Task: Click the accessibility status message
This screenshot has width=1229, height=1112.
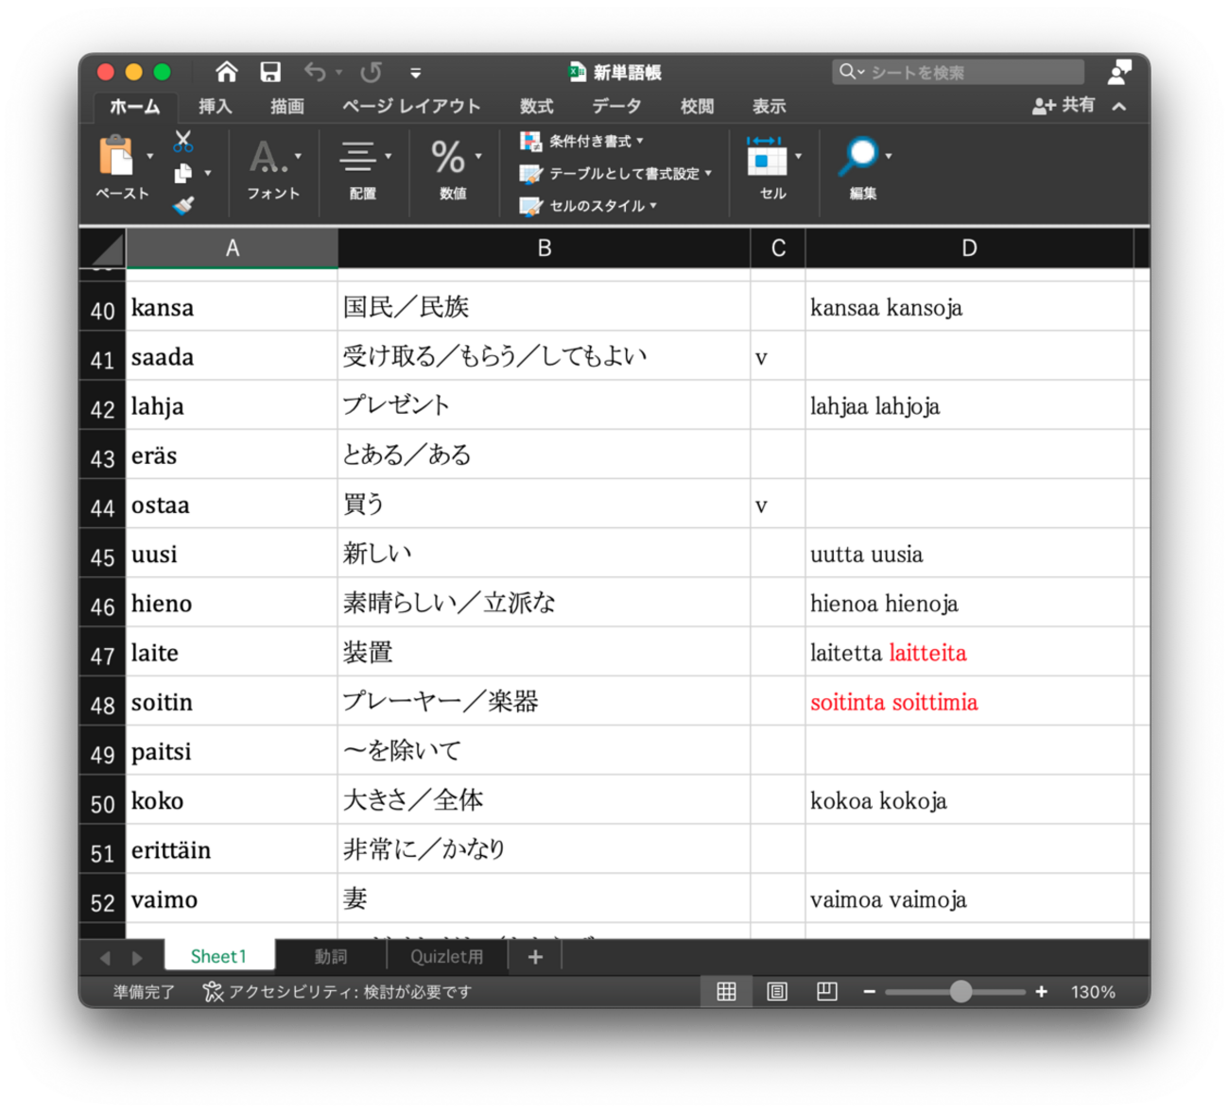Action: click(x=338, y=991)
